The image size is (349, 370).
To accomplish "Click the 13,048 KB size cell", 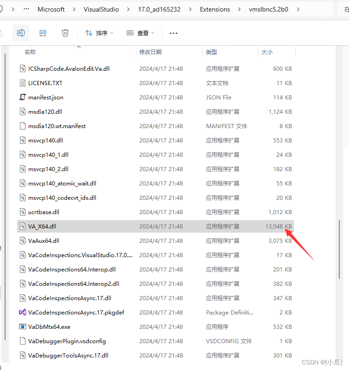I will coord(278,227).
